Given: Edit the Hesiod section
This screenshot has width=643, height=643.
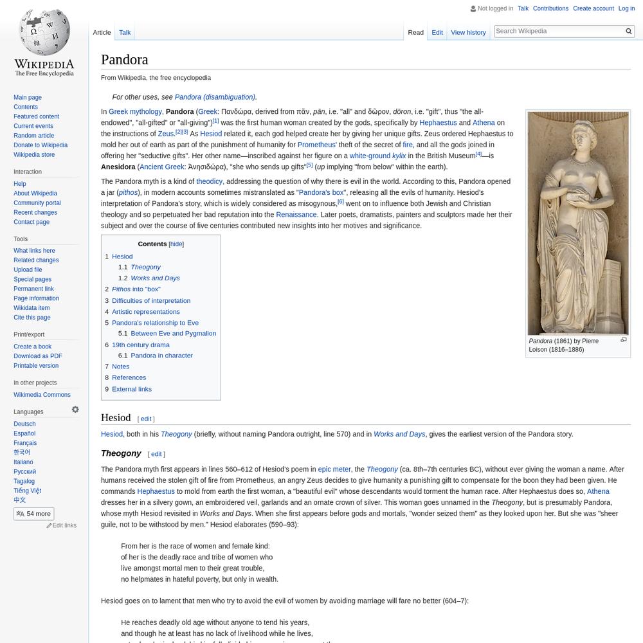Looking at the screenshot, I should point(146,419).
